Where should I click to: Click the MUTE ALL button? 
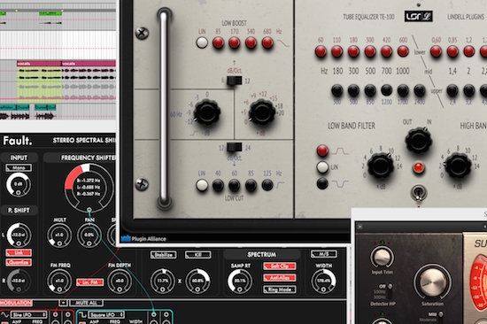(87, 303)
